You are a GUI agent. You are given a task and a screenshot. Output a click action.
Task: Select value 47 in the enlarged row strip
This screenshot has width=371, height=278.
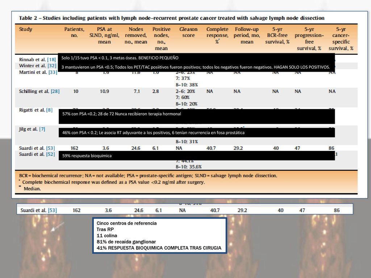[302, 210]
